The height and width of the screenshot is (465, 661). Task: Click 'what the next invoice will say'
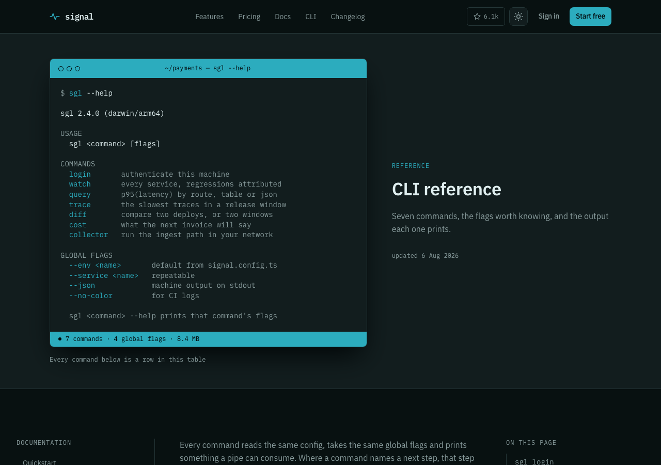tap(186, 225)
